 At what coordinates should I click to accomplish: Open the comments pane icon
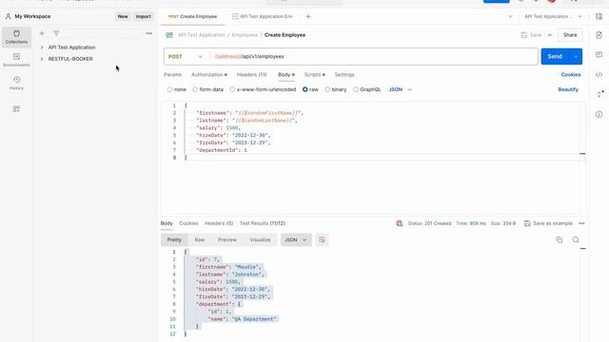599,55
